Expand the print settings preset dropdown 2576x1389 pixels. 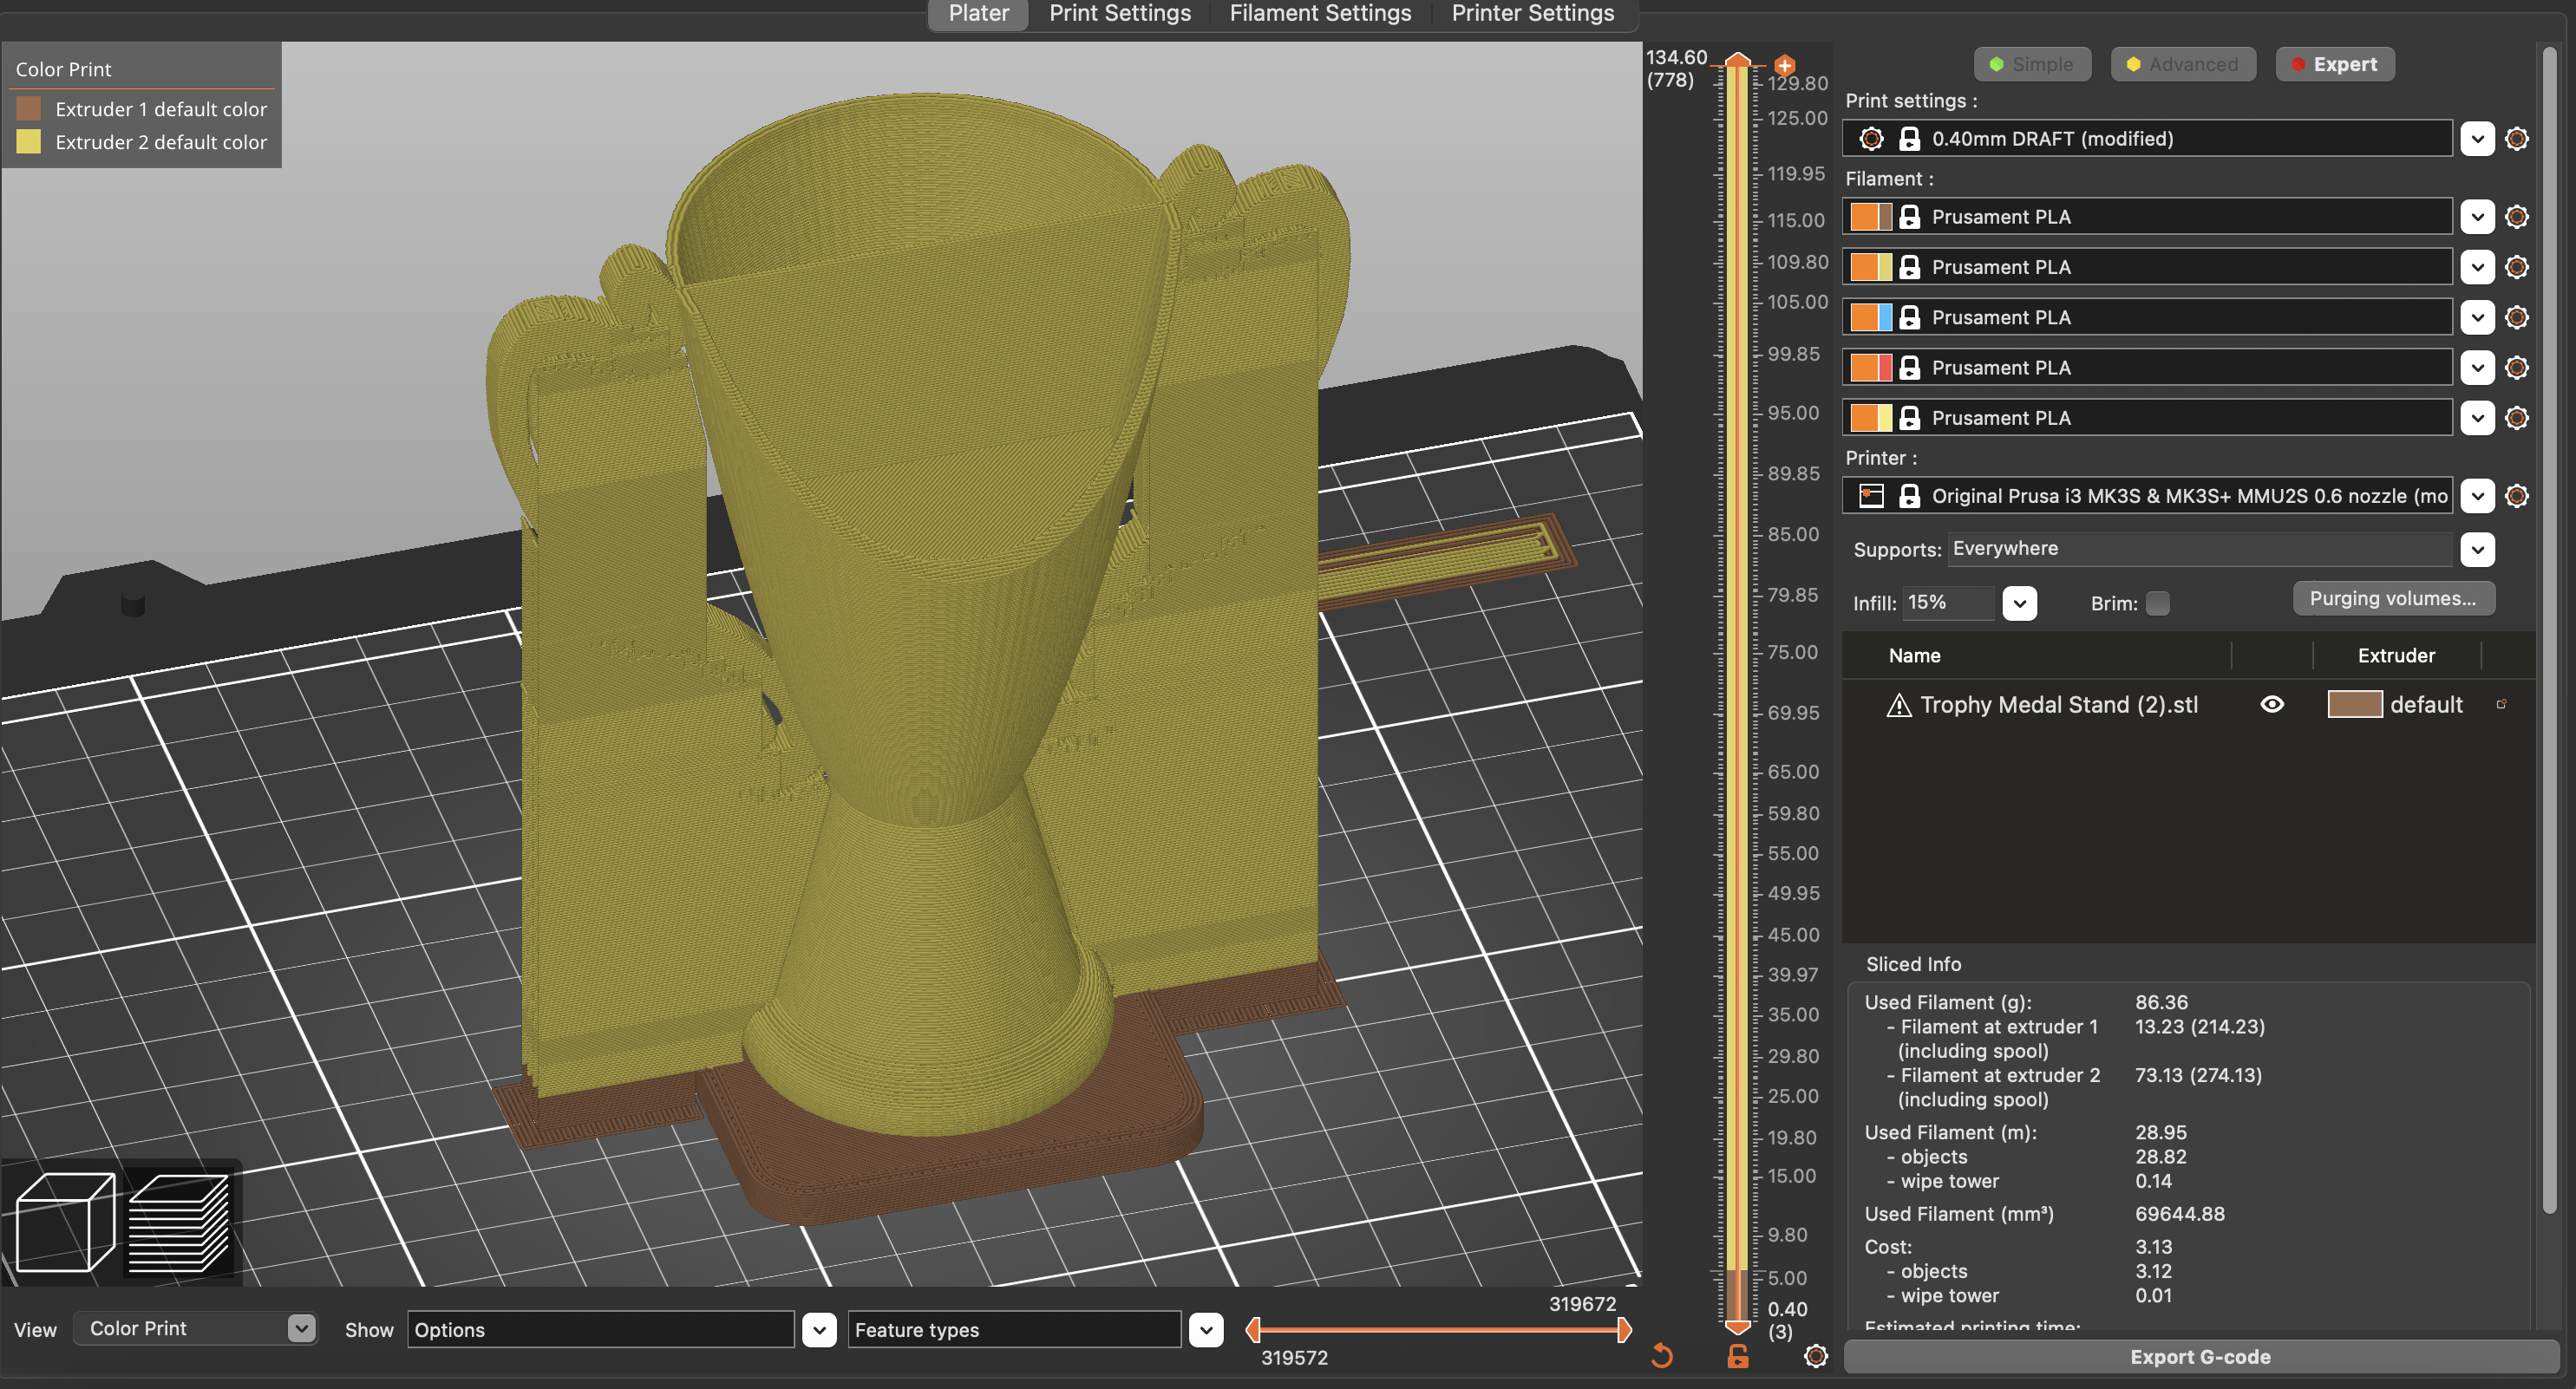2477,138
